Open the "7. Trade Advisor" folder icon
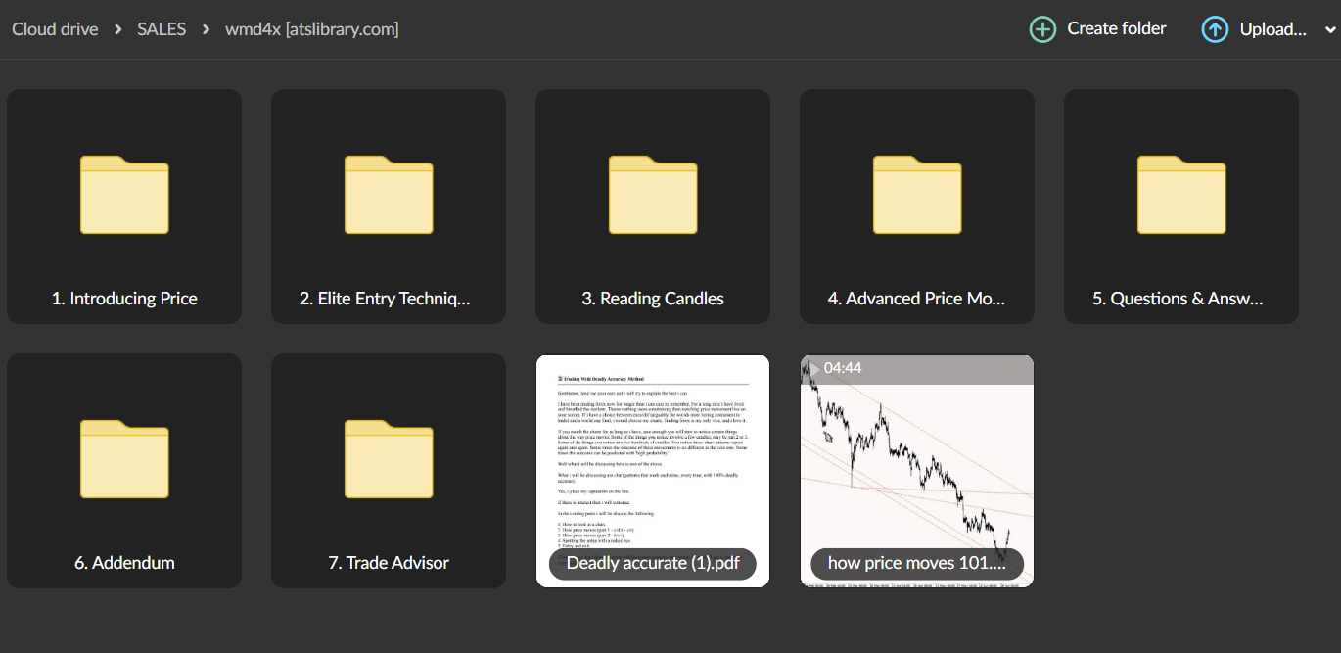 click(388, 460)
